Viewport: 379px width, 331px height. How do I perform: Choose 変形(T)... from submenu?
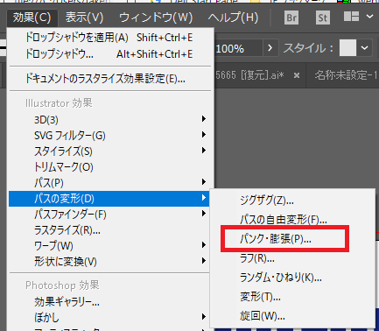(x=292, y=297)
